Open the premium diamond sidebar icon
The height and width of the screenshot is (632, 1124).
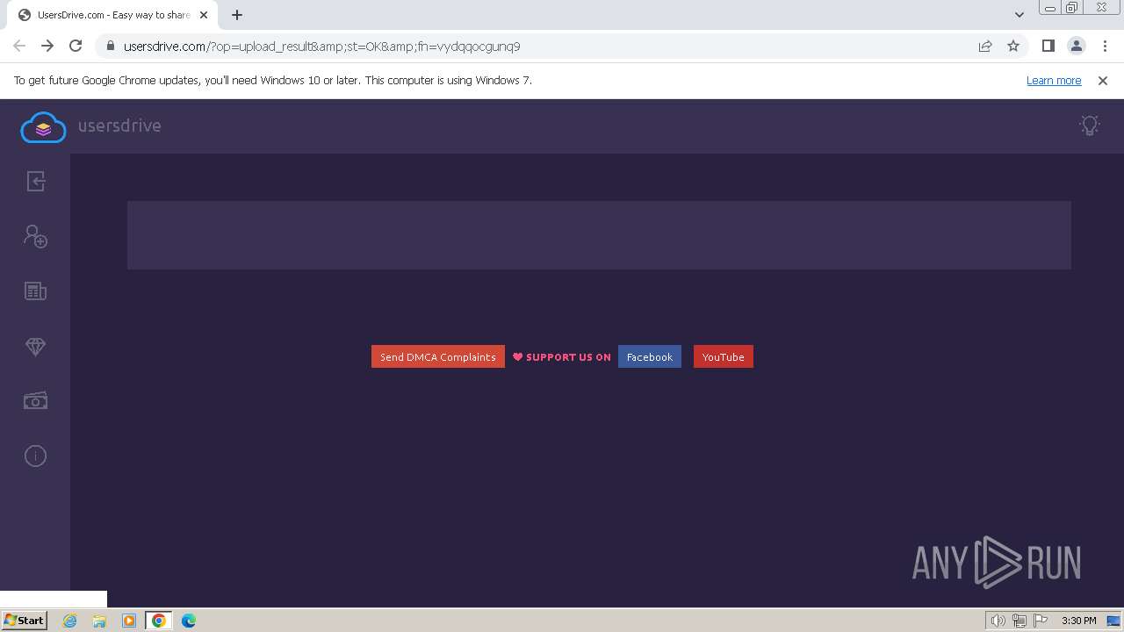[x=35, y=347]
